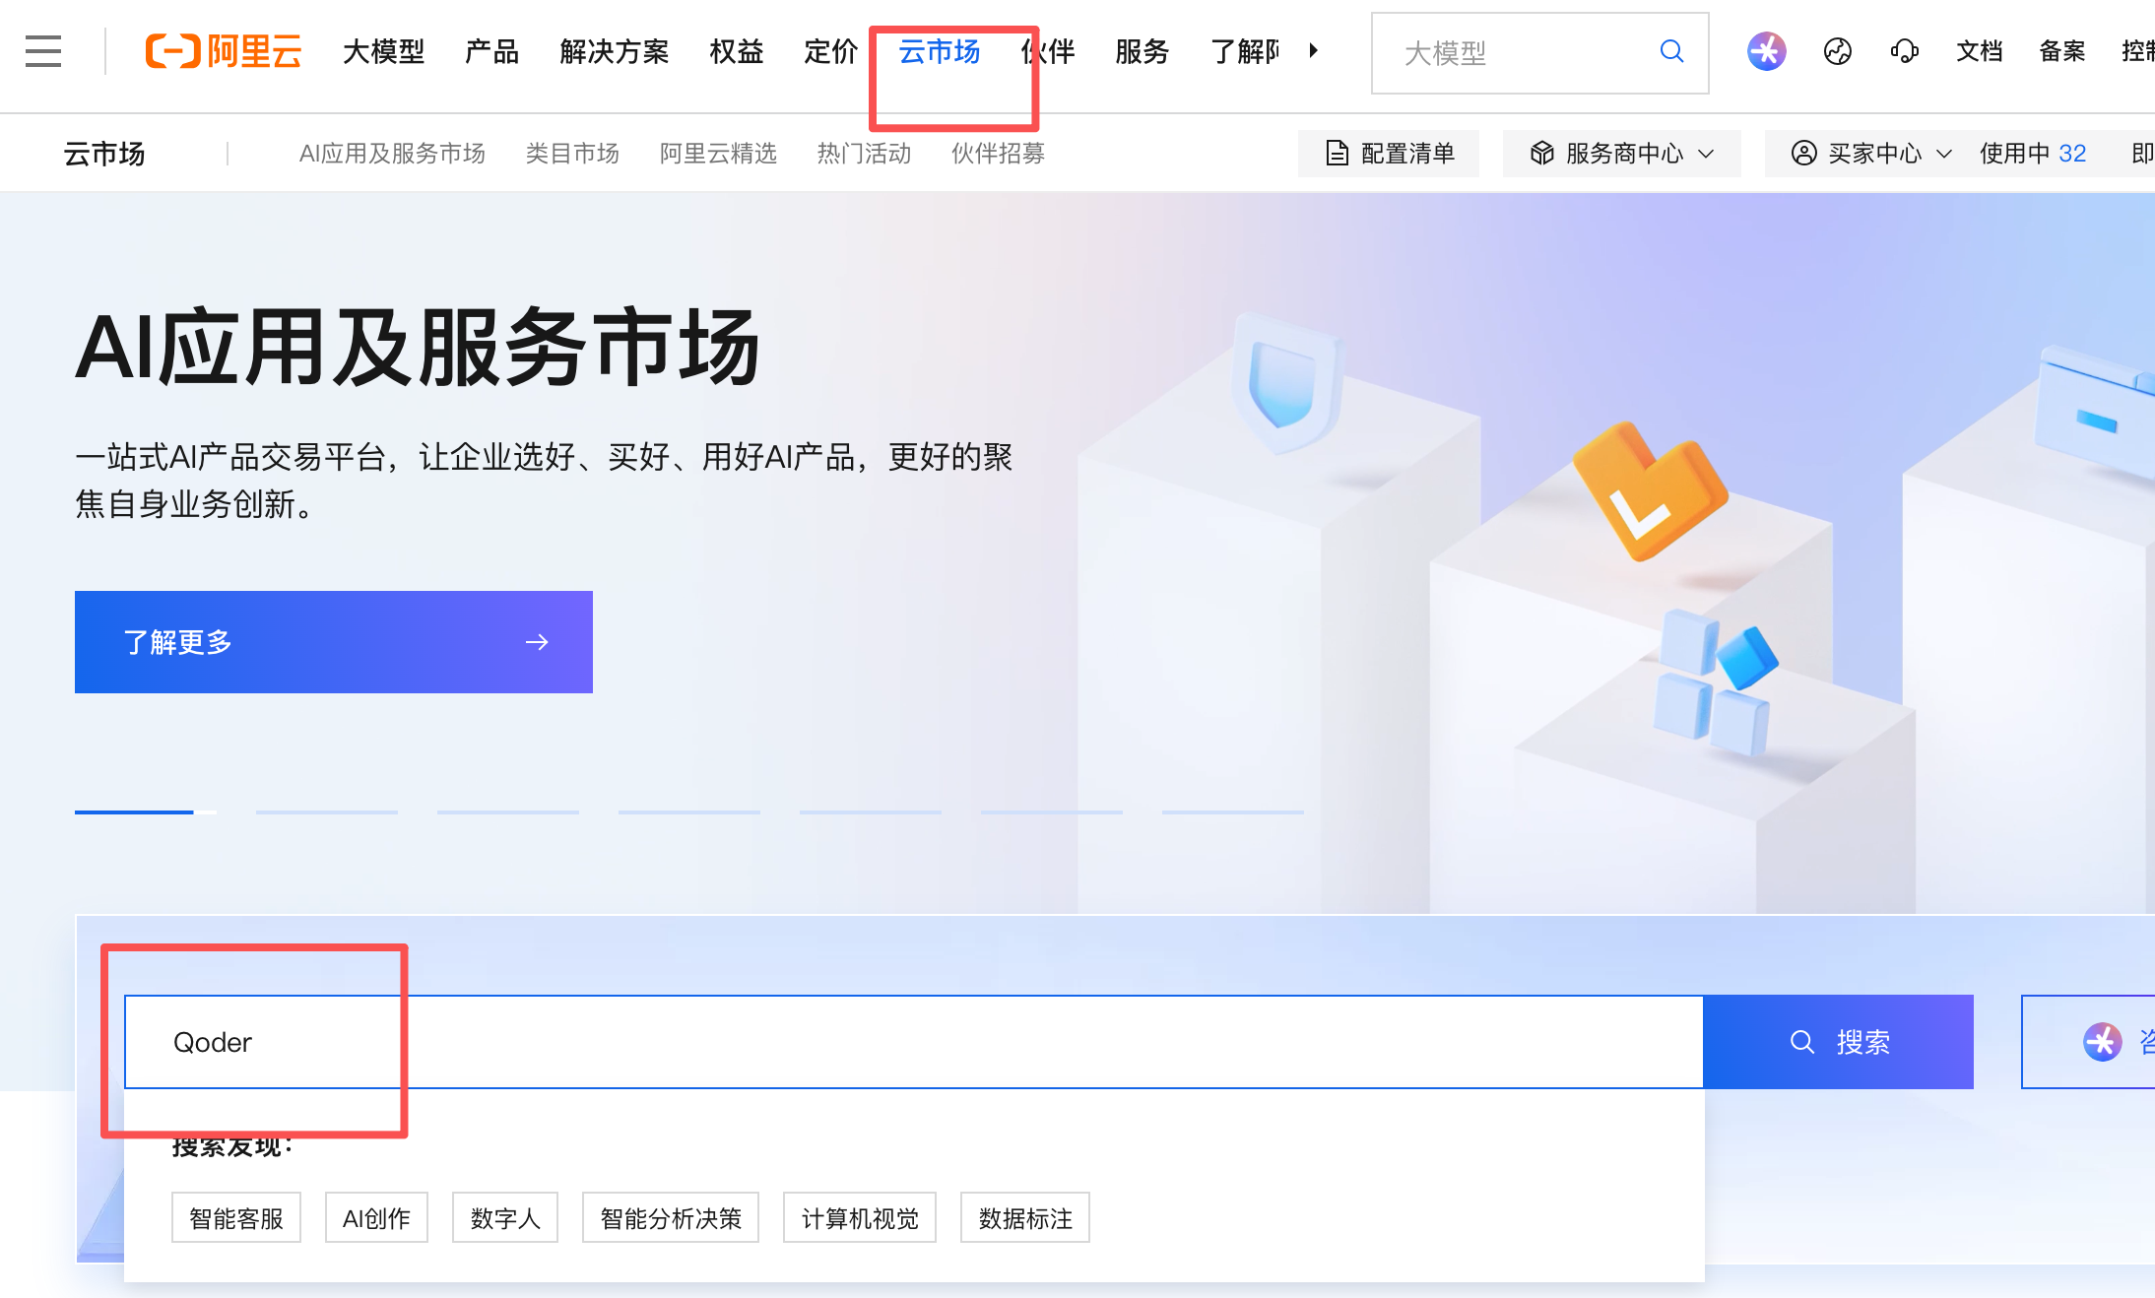
Task: Select AI创作 suggestion tag
Action: [x=376, y=1218]
